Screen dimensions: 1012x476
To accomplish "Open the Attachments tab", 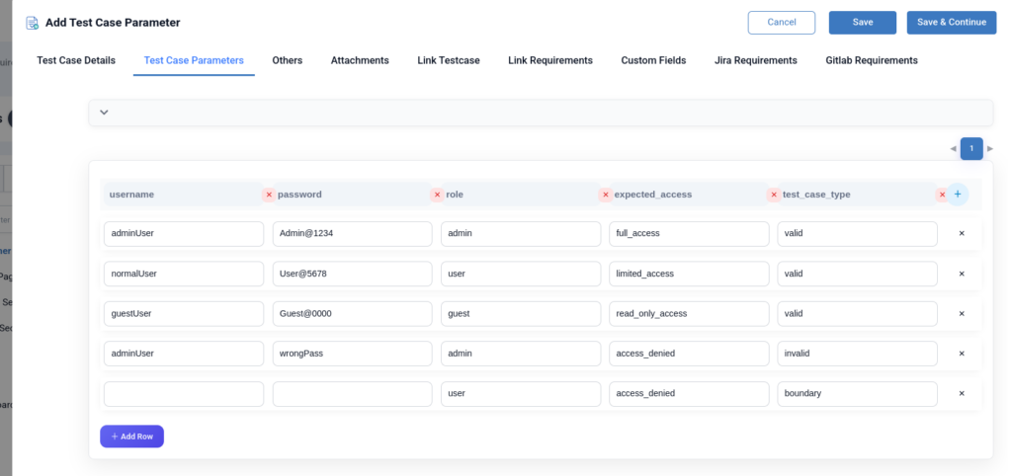I will tap(360, 60).
